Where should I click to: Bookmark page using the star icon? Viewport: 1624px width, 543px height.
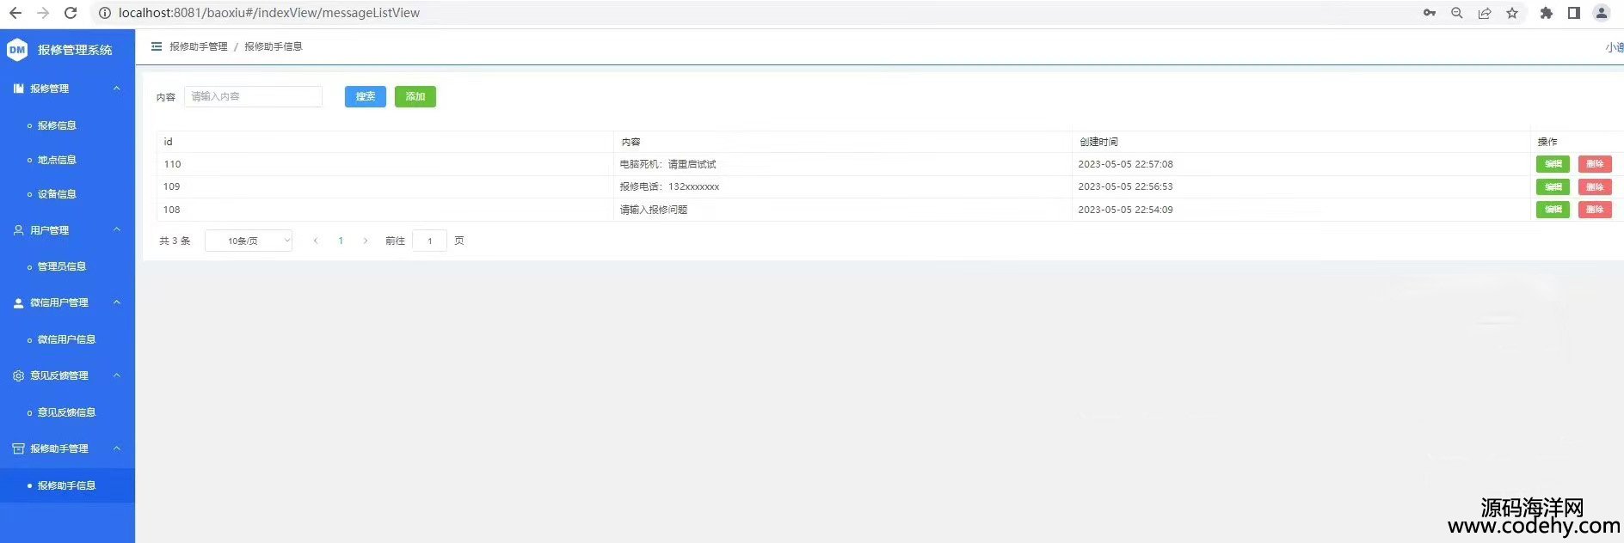(x=1511, y=13)
